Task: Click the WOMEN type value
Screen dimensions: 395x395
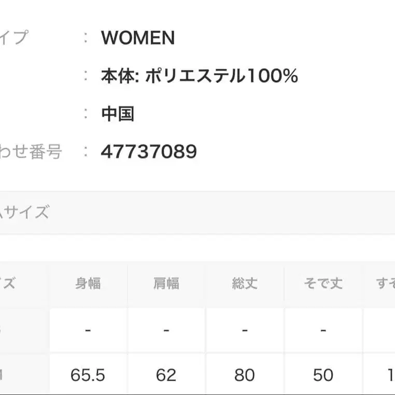Action: click(138, 38)
